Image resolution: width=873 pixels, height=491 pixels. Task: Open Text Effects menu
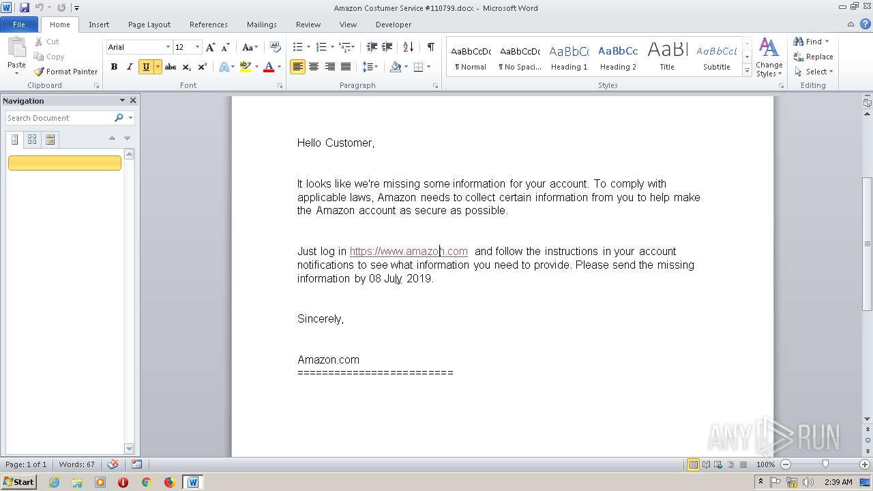click(x=226, y=67)
